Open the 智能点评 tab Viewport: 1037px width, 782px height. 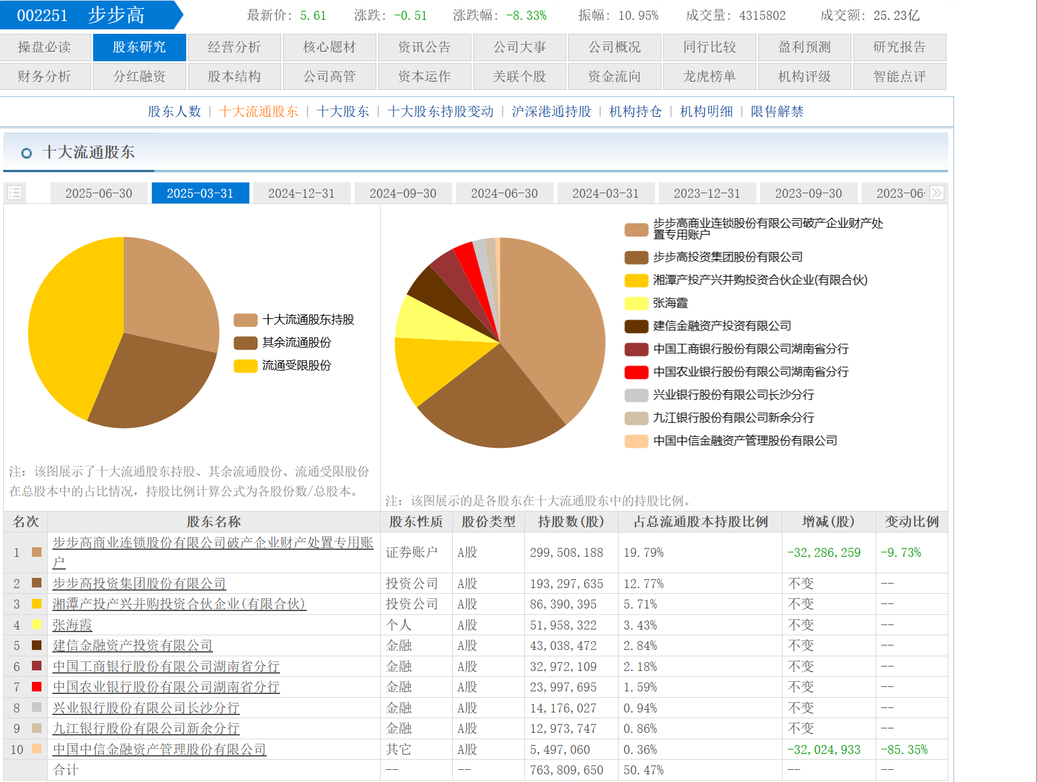900,77
